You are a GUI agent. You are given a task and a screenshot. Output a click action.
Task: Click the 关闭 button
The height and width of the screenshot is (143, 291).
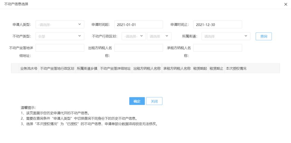point(154,101)
